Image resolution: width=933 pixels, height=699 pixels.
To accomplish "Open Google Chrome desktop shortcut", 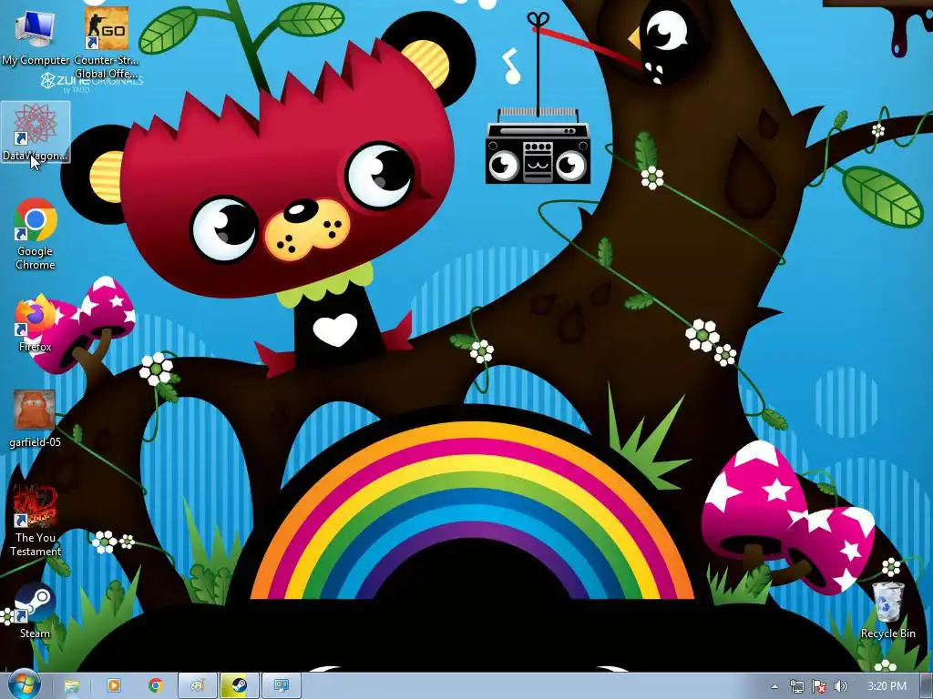I will (36, 234).
